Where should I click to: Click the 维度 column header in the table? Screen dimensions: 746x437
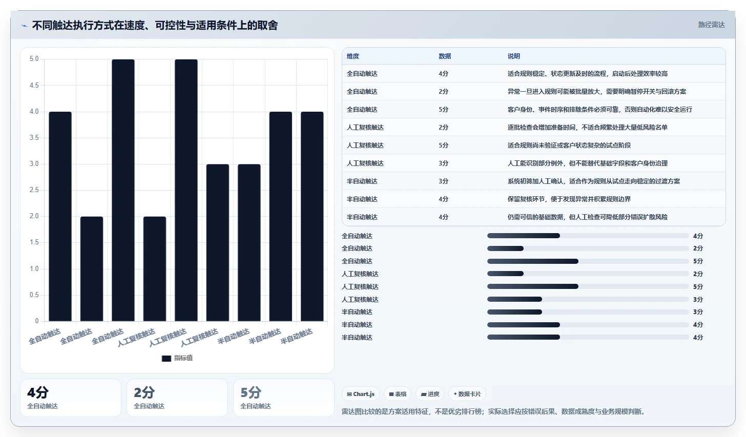click(353, 56)
